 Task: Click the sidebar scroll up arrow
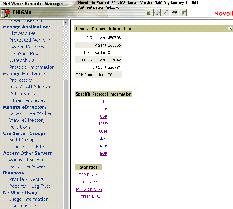(66, 23)
